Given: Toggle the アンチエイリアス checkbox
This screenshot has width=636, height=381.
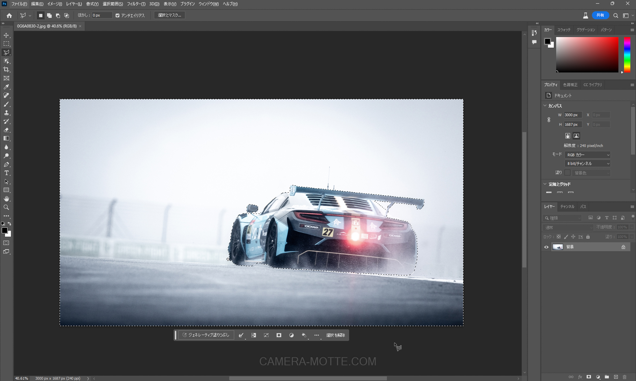Looking at the screenshot, I should point(118,16).
